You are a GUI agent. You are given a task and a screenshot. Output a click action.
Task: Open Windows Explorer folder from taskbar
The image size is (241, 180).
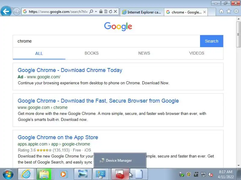44,174
